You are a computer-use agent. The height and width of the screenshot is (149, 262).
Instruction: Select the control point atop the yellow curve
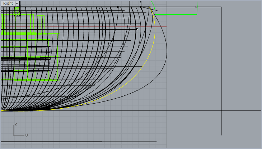coord(149,7)
